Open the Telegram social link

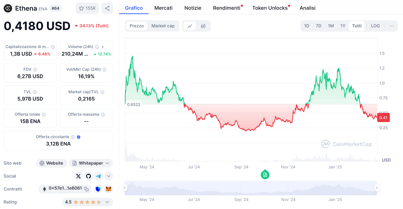(98, 176)
